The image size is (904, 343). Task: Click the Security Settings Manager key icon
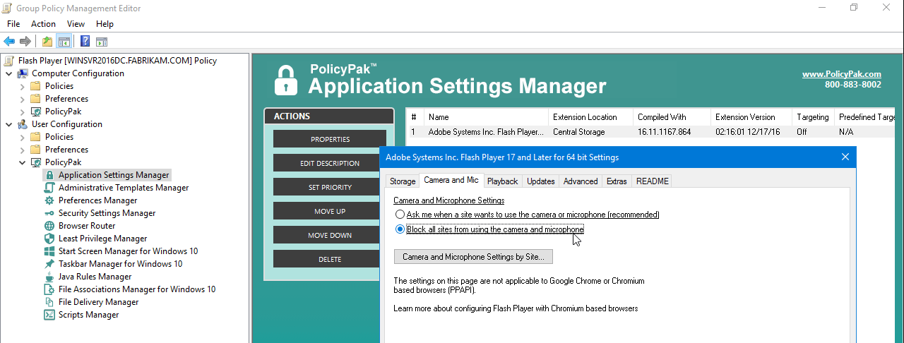pyautogui.click(x=49, y=213)
